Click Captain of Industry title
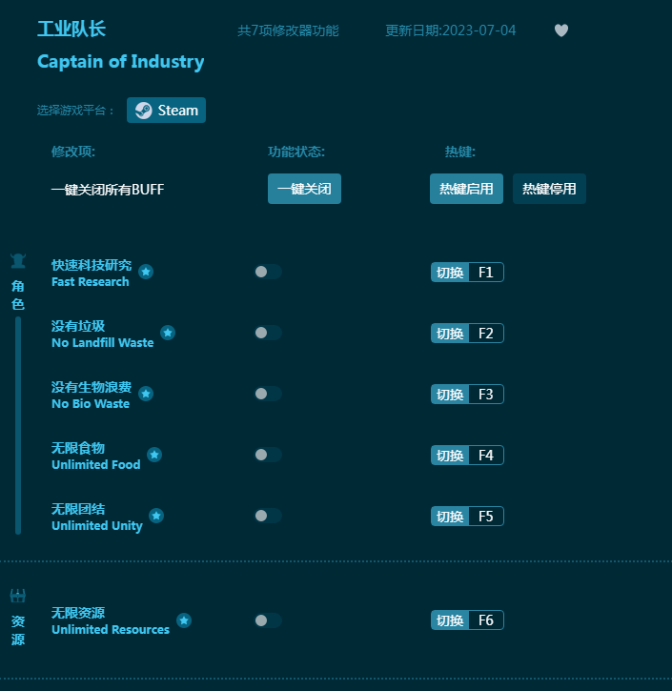Viewport: 672px width, 691px height. tap(121, 61)
